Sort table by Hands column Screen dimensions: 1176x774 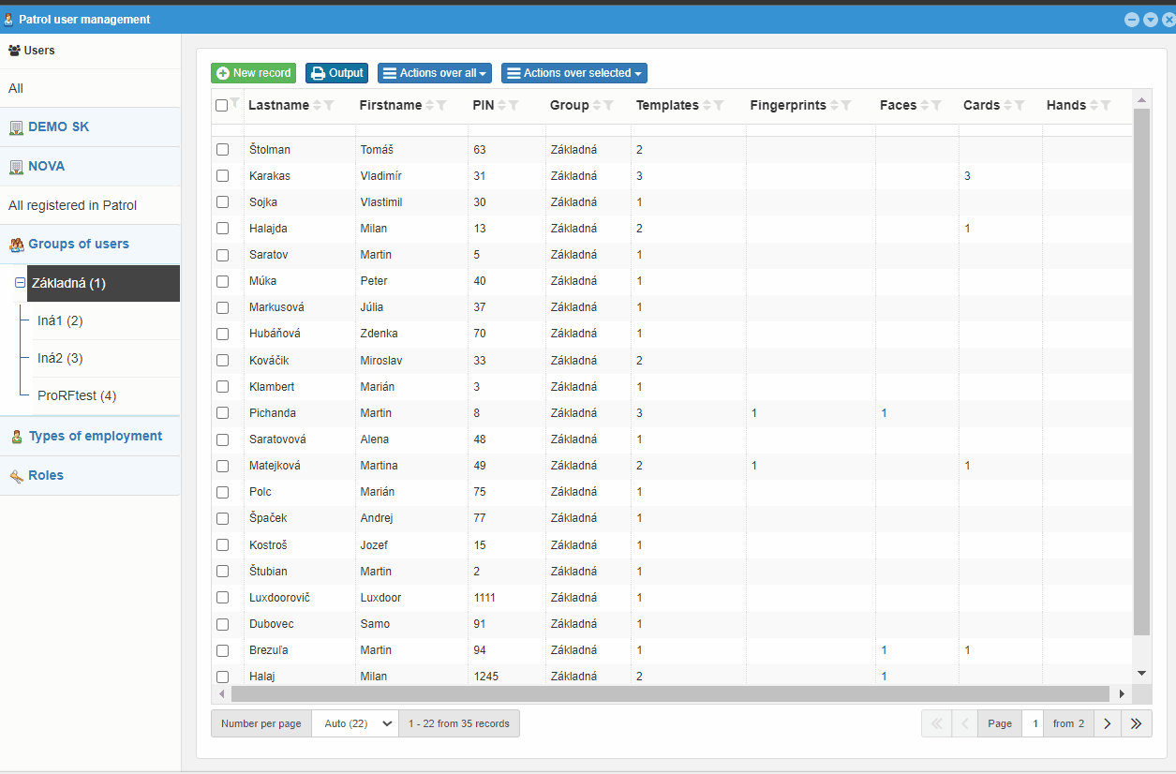[x=1094, y=106]
